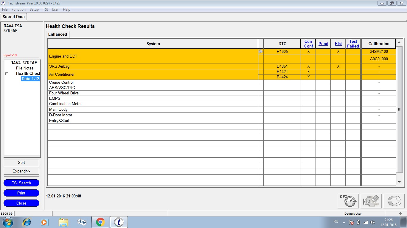This screenshot has width=407, height=228.
Task: Click the Expand>> button in left panel
Action: (21, 171)
